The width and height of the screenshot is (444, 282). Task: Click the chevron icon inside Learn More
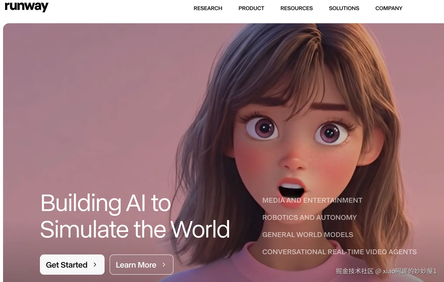(164, 265)
